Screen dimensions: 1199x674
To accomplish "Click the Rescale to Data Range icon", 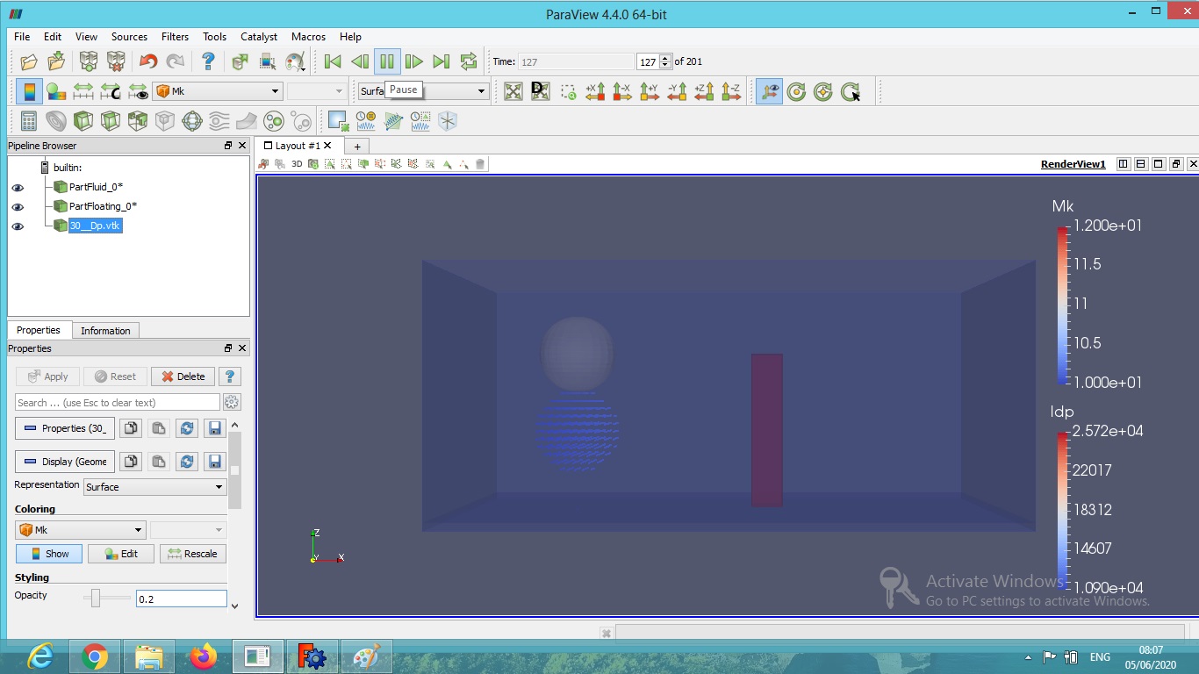I will 83,90.
